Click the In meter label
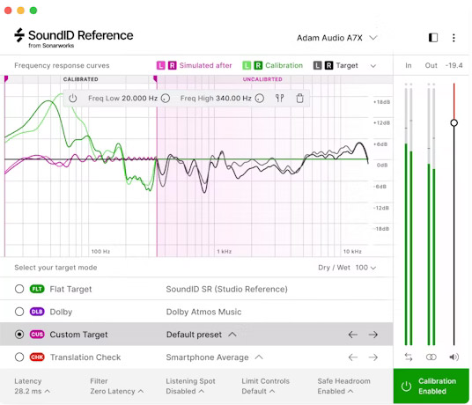 coord(409,65)
